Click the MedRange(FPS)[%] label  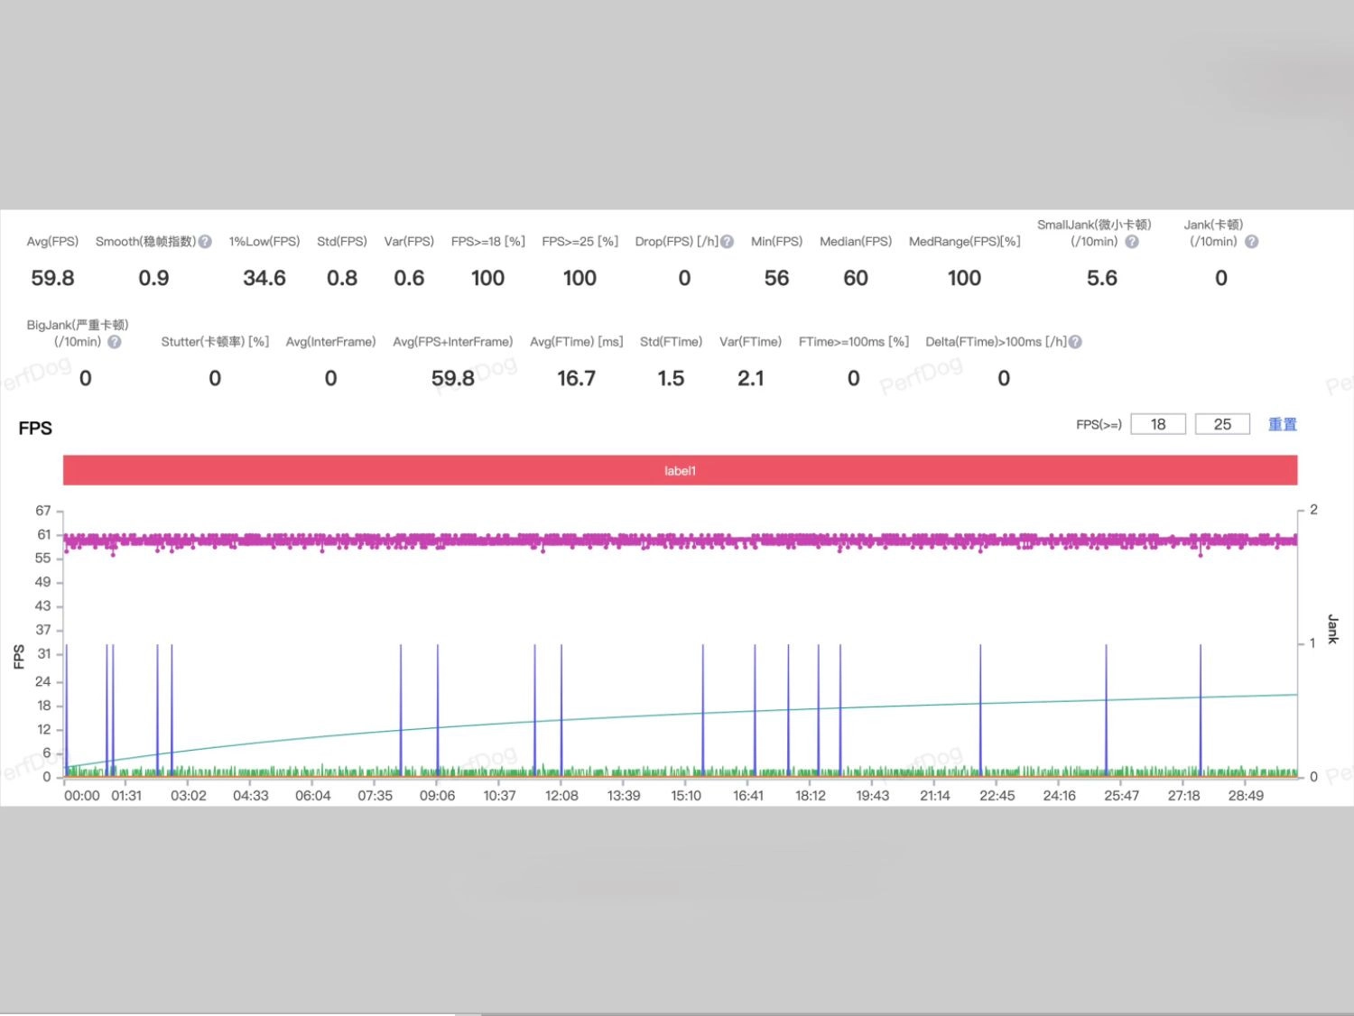(x=964, y=242)
